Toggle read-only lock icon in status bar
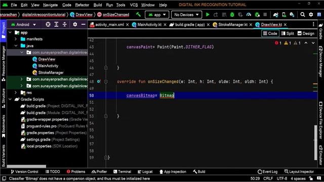This screenshot has height=182, width=324. point(311,178)
